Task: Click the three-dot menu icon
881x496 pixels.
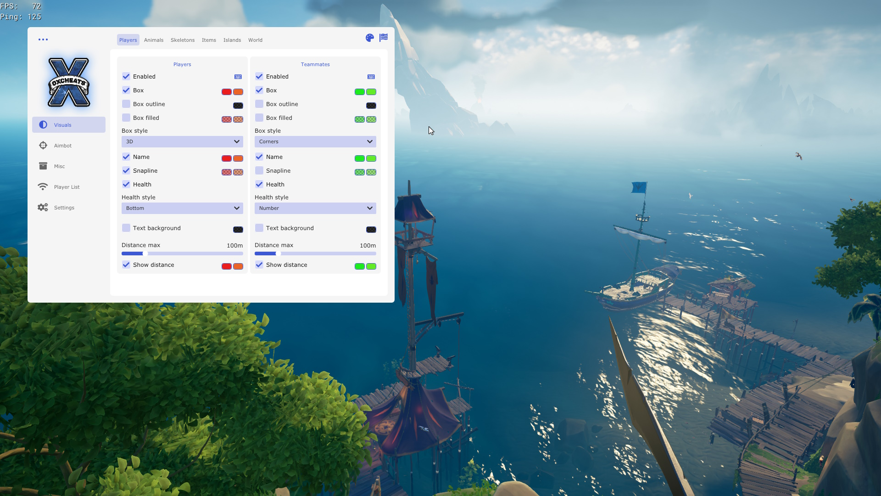Action: (x=43, y=39)
